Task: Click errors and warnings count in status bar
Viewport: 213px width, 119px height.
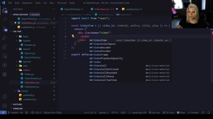Action: pos(36,112)
